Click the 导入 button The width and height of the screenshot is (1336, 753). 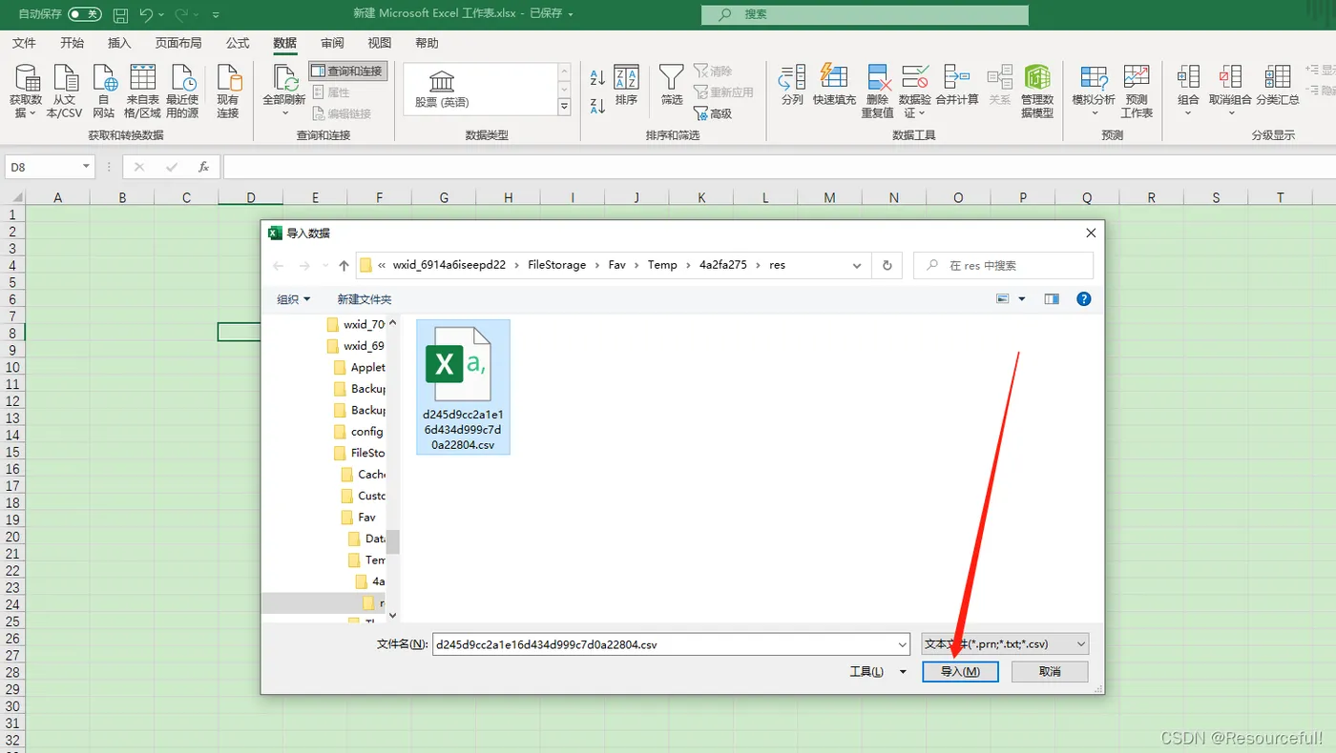[960, 672]
